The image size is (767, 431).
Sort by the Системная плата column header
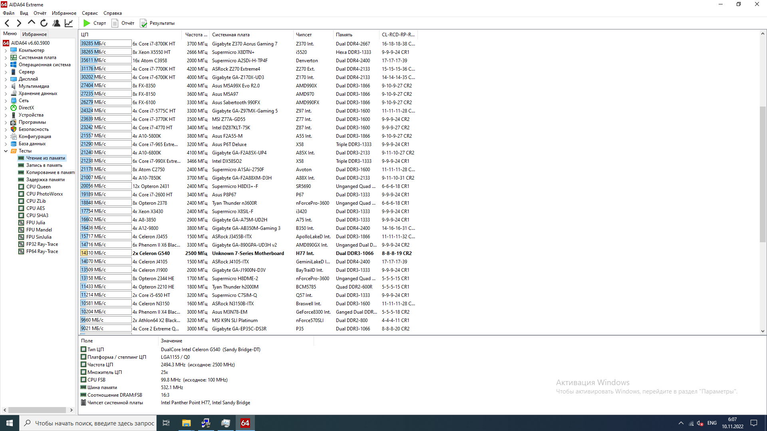pyautogui.click(x=230, y=35)
